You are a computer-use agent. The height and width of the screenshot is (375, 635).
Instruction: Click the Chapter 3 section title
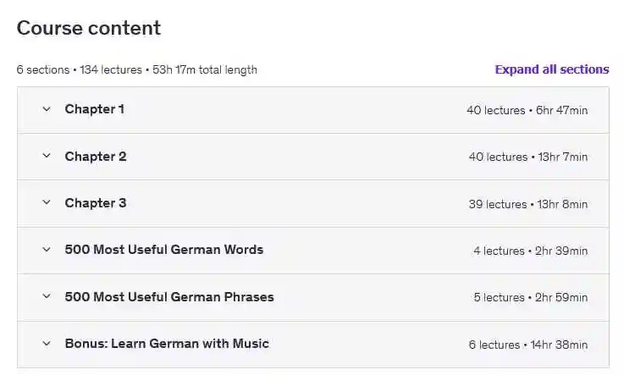(96, 203)
